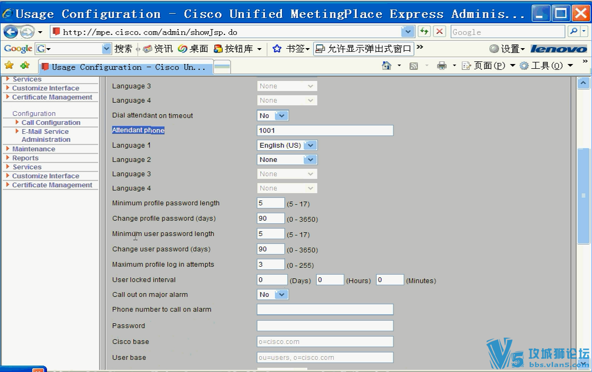Open the Call Configuration sidebar link
Screen dimensions: 592x372
click(51, 122)
